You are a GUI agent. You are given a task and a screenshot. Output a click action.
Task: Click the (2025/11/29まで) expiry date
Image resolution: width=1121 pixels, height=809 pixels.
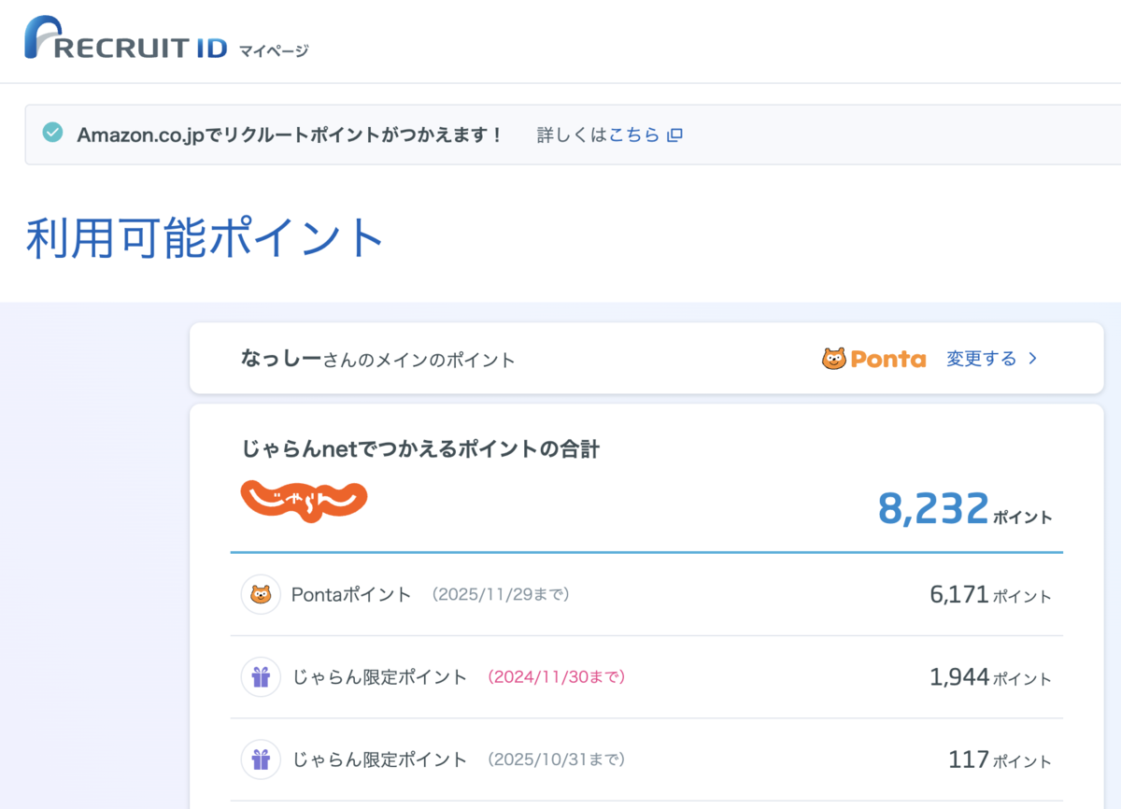coord(501,594)
